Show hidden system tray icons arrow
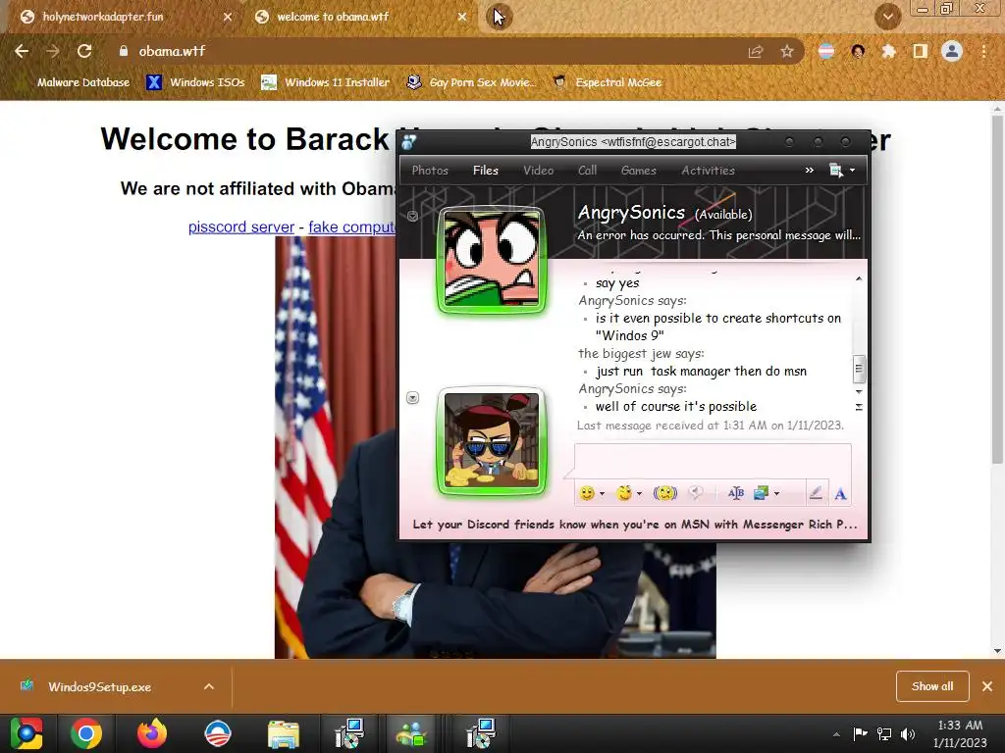 click(x=836, y=734)
